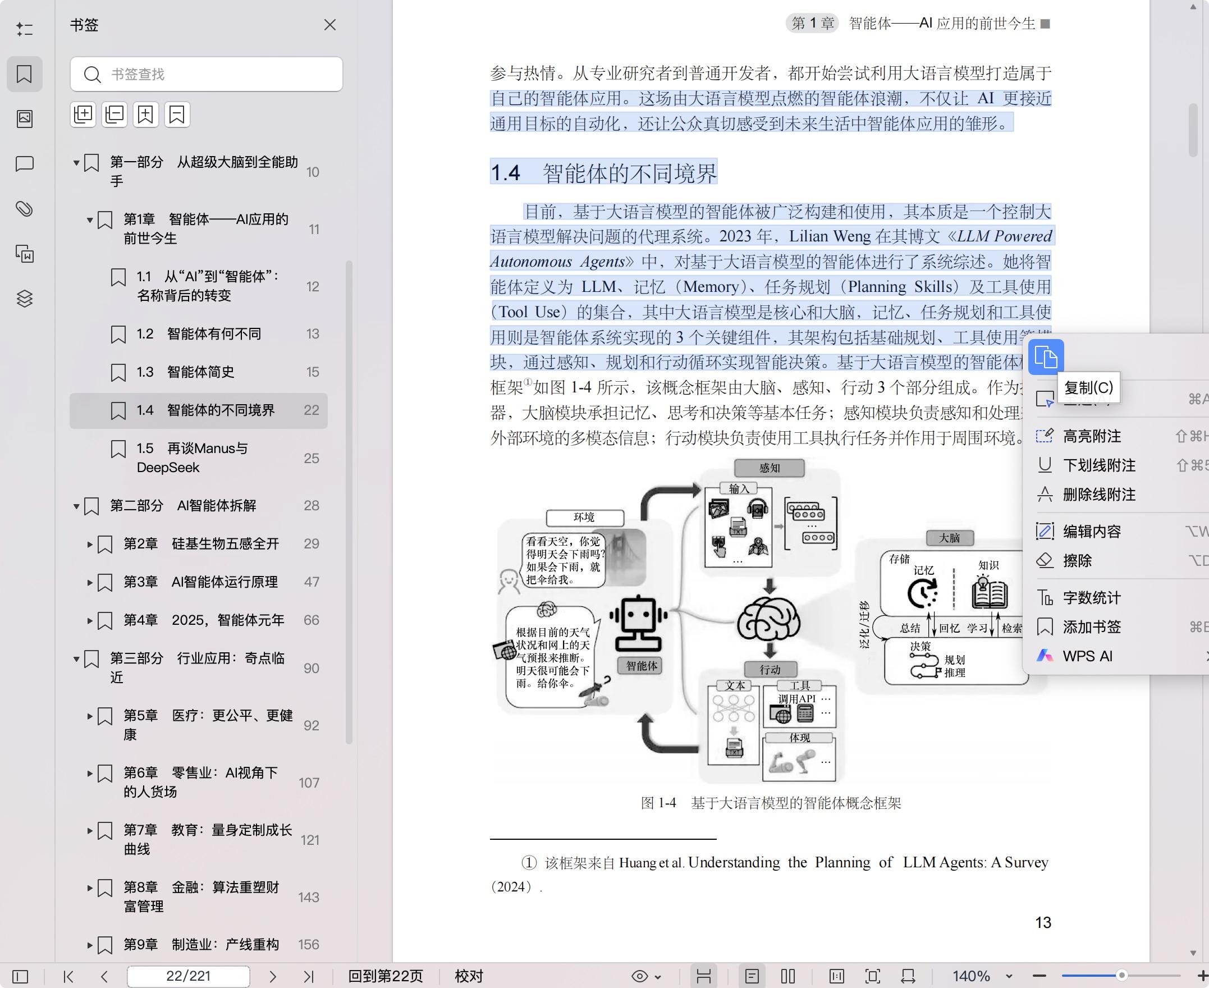Select two-page view icon
Image resolution: width=1209 pixels, height=988 pixels.
tap(788, 977)
